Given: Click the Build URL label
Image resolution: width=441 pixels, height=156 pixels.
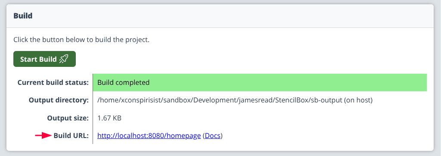Looking at the screenshot, I should coord(71,136).
